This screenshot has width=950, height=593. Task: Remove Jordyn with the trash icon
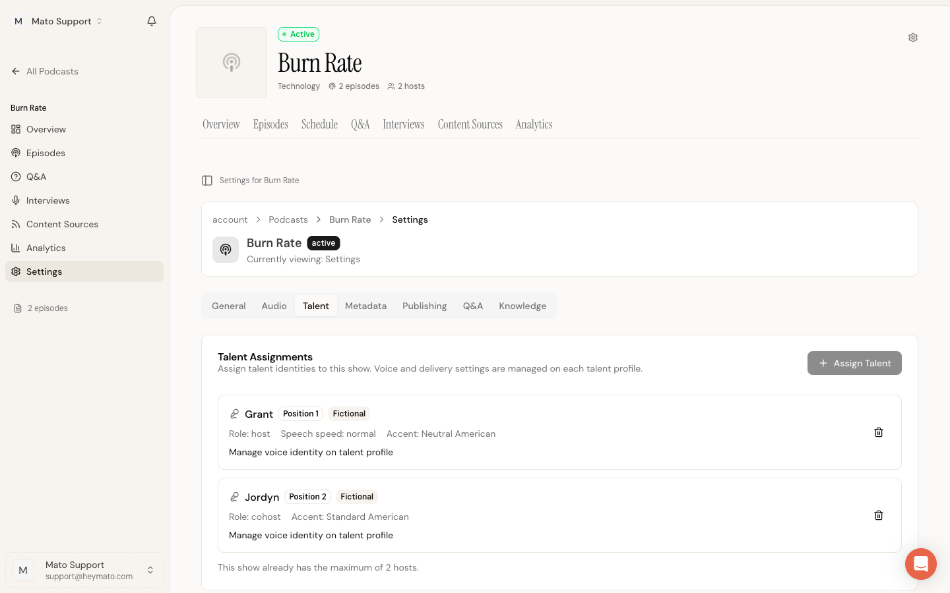(x=879, y=515)
